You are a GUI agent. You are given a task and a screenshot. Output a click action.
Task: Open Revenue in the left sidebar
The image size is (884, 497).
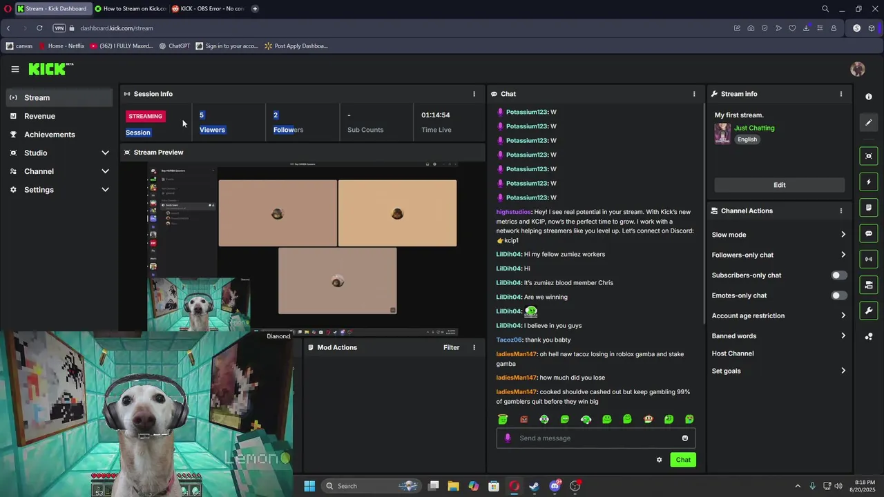[59, 116]
